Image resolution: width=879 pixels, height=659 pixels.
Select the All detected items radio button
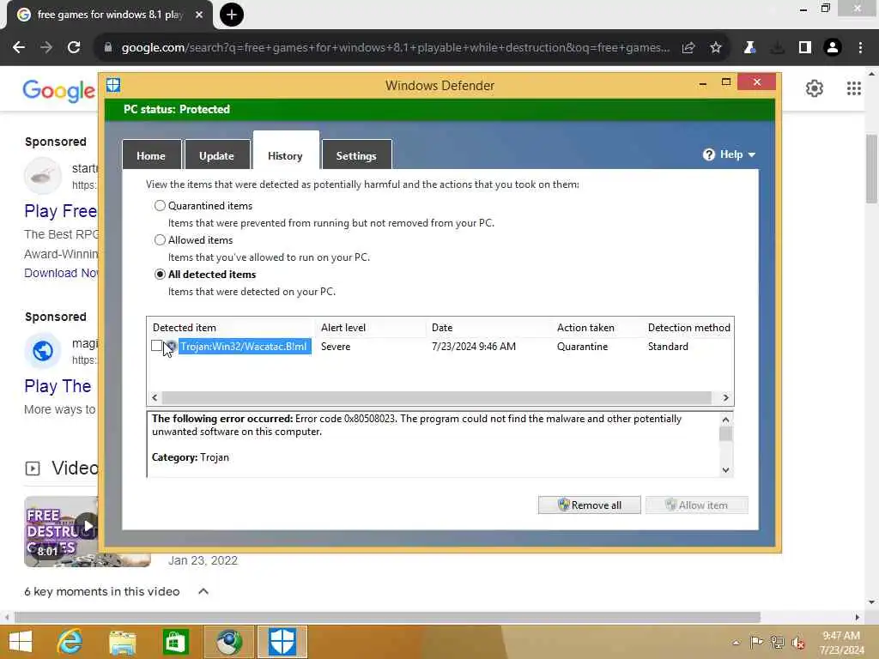coord(160,274)
